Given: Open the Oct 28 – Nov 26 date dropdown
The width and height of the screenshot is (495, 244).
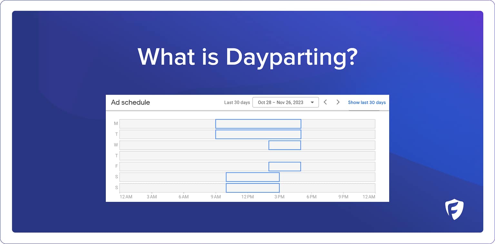Looking at the screenshot, I should click(x=285, y=102).
